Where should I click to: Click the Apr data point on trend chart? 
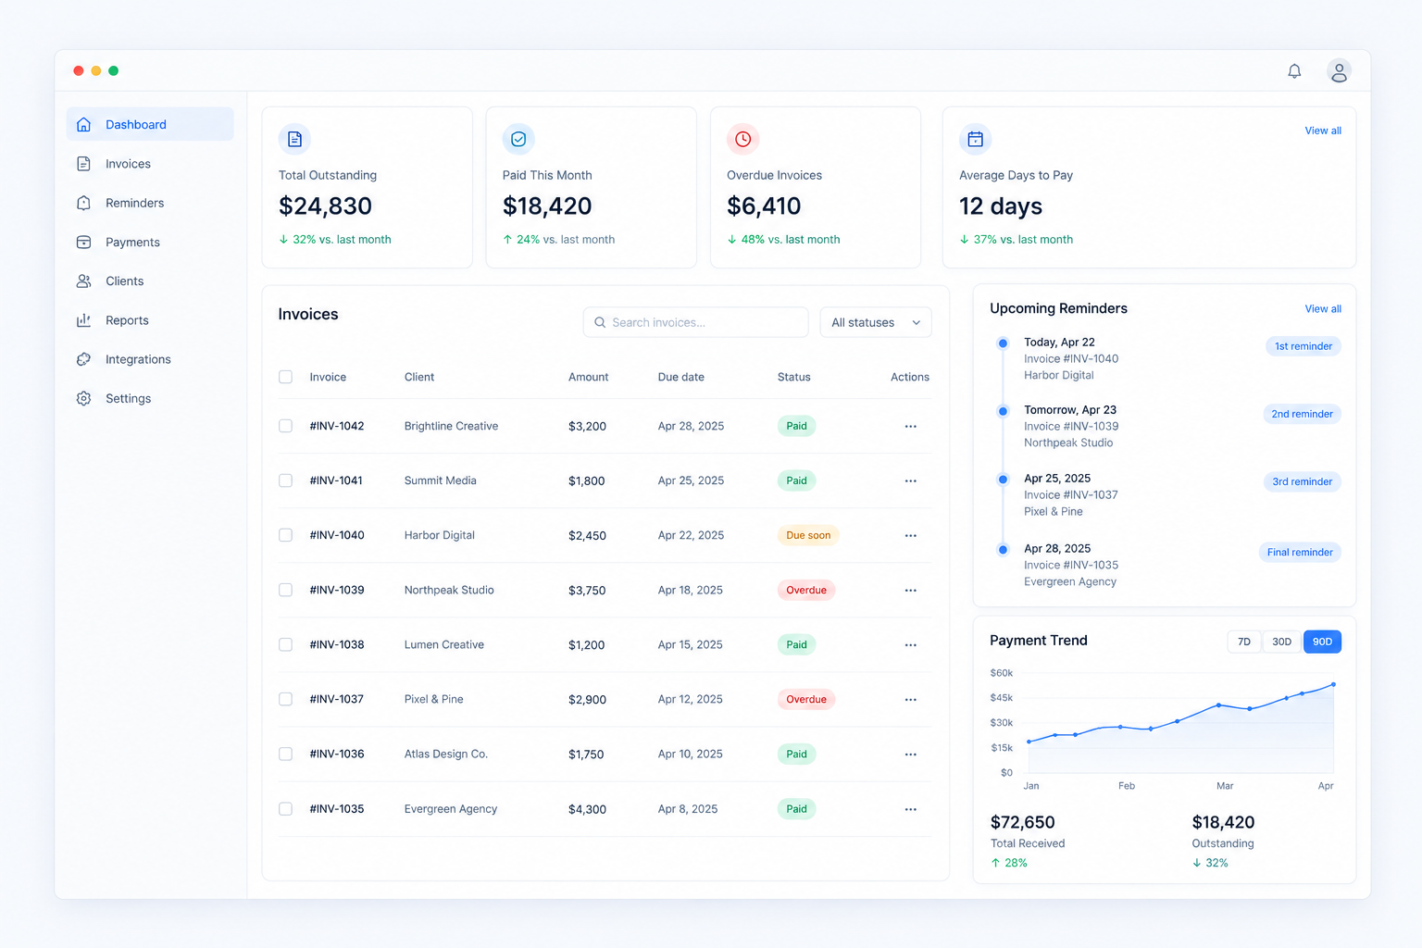point(1333,684)
